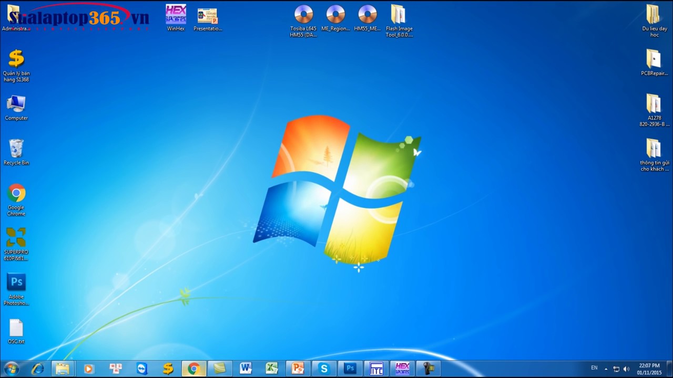Select the Adobe Photoshop desktop shortcut
The image size is (673, 378).
(16, 289)
